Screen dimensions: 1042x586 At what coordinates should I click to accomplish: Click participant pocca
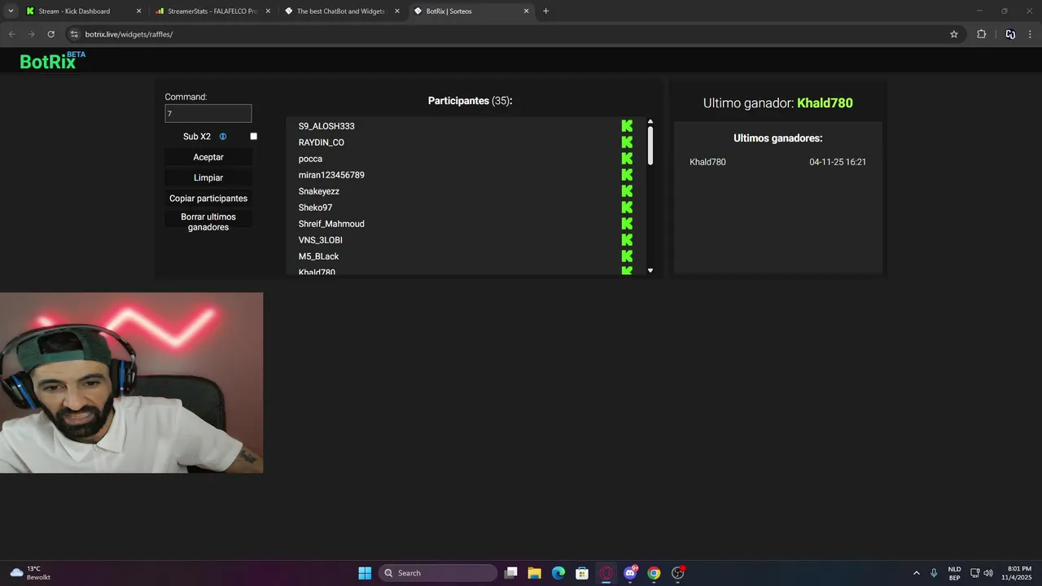(310, 159)
